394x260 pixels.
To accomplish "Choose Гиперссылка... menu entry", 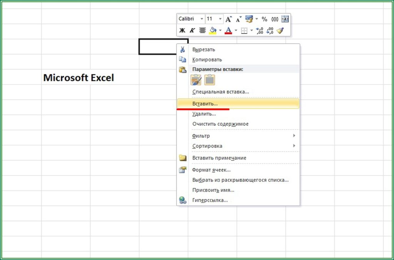I will tap(238, 200).
